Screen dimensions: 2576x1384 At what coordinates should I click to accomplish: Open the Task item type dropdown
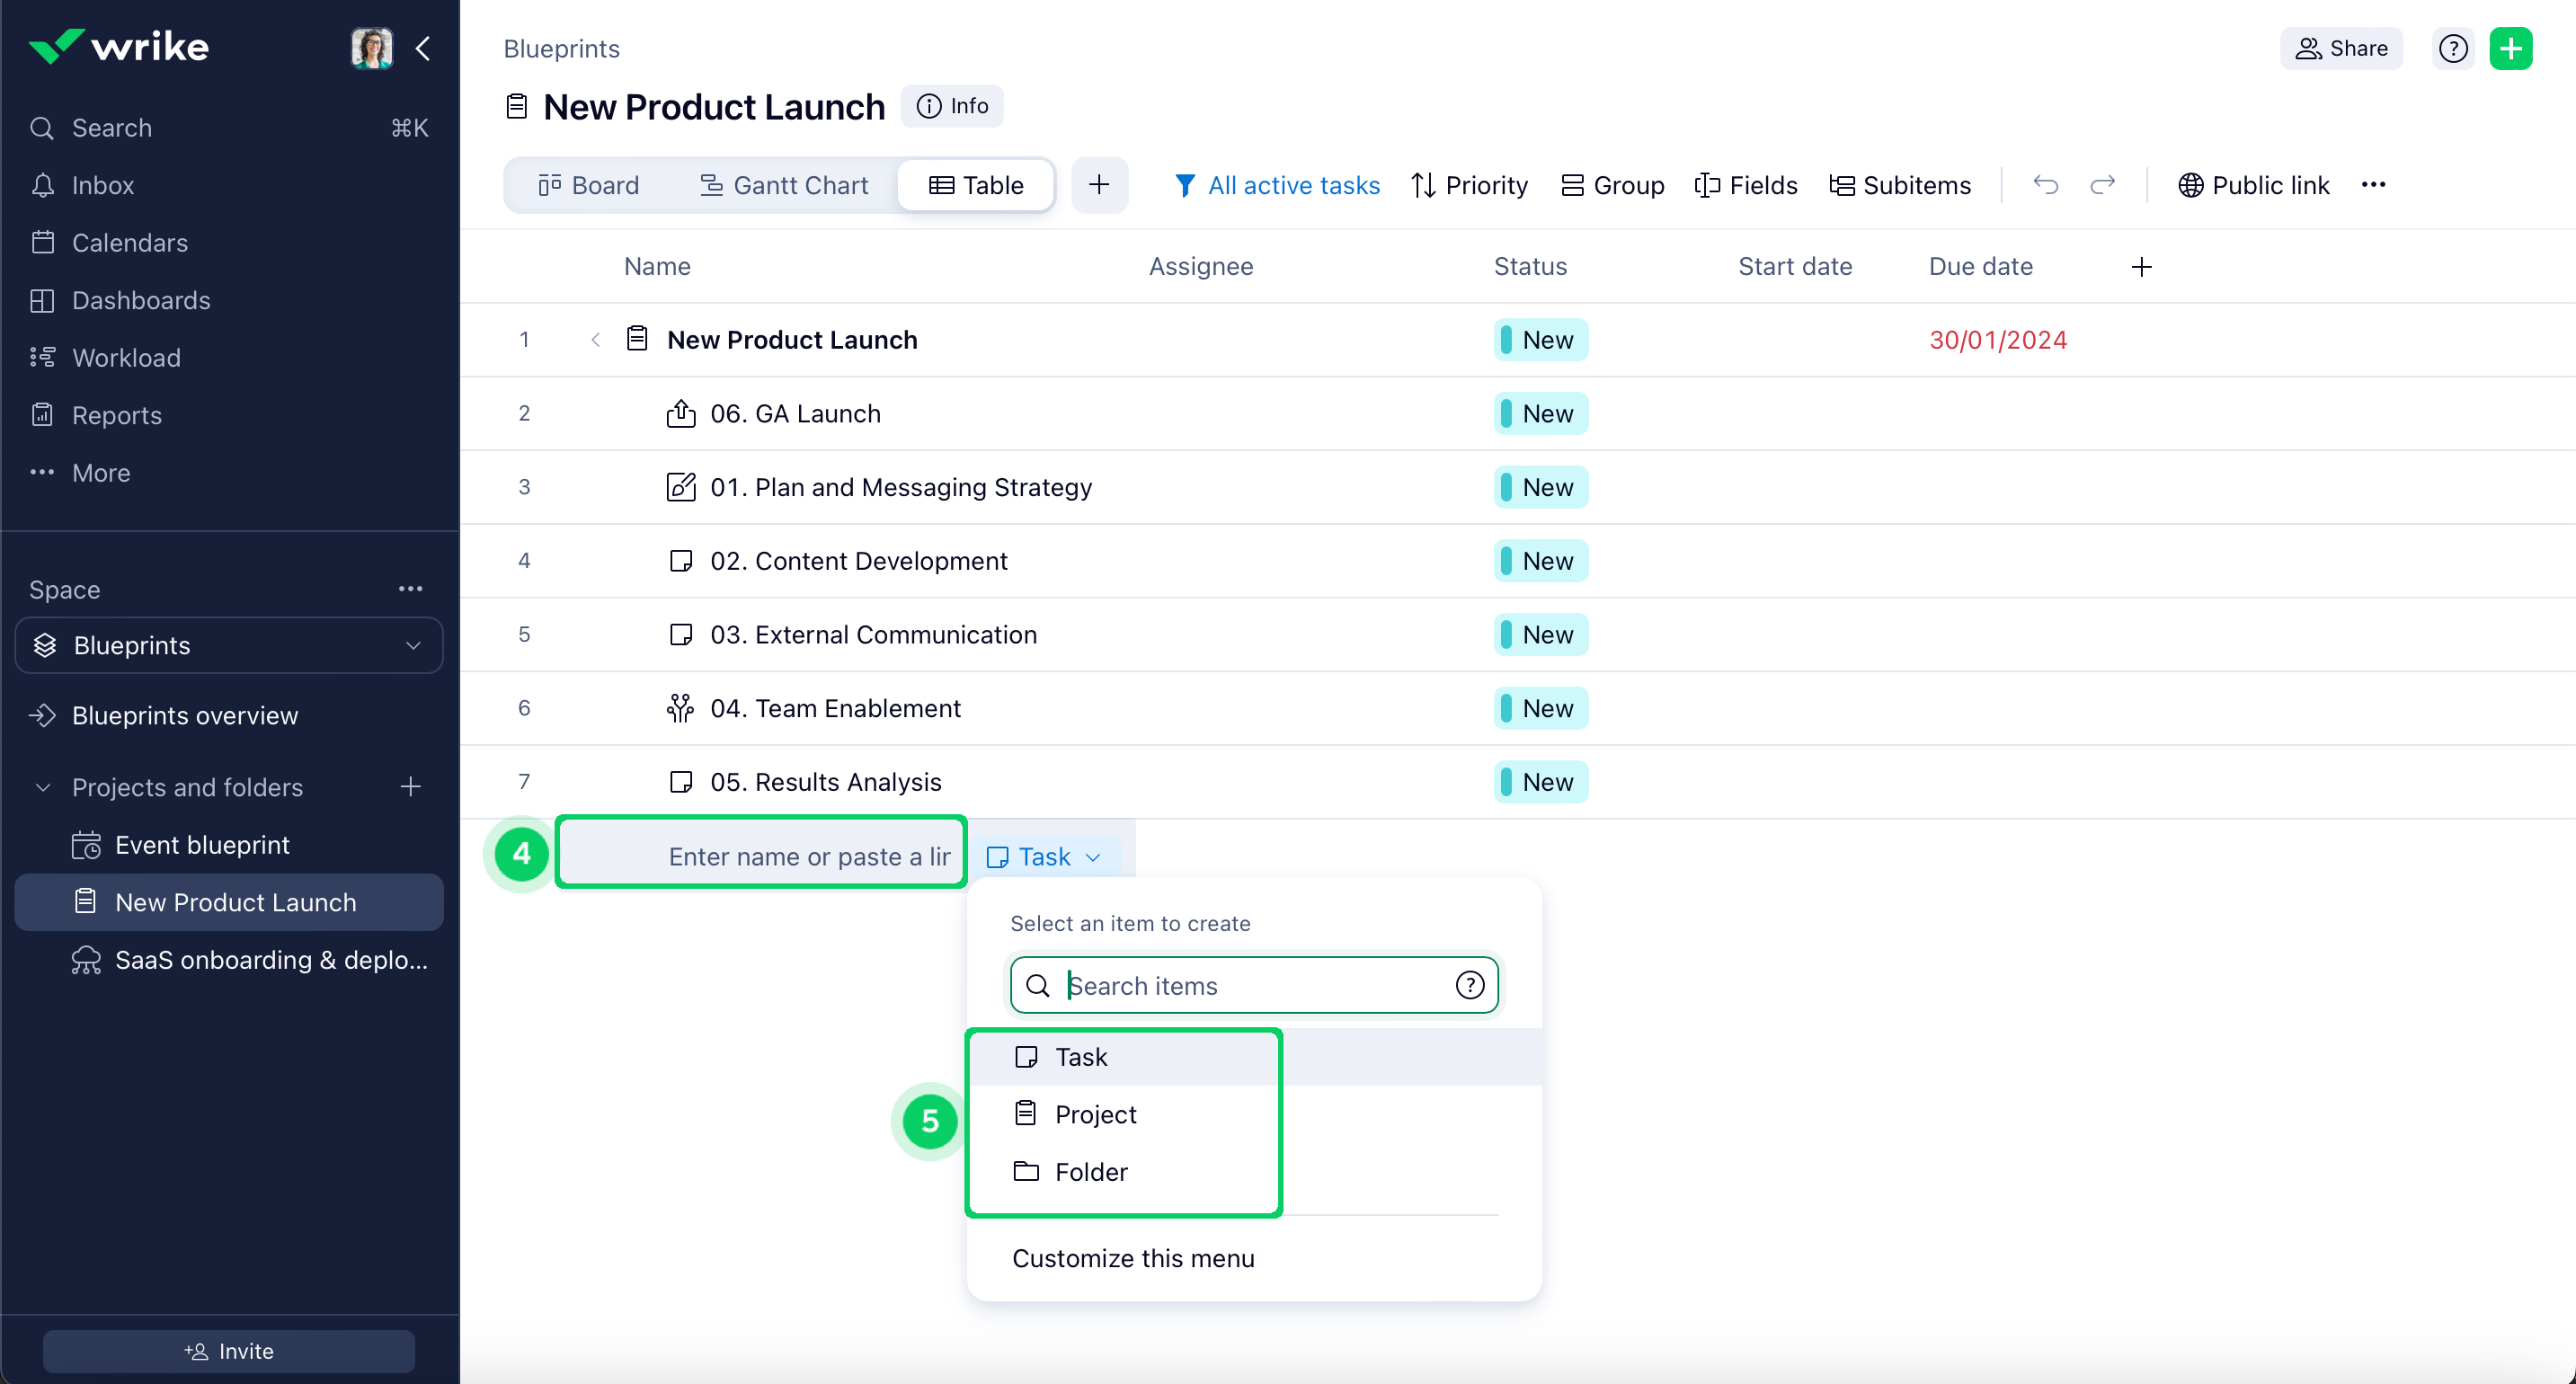(x=1045, y=857)
